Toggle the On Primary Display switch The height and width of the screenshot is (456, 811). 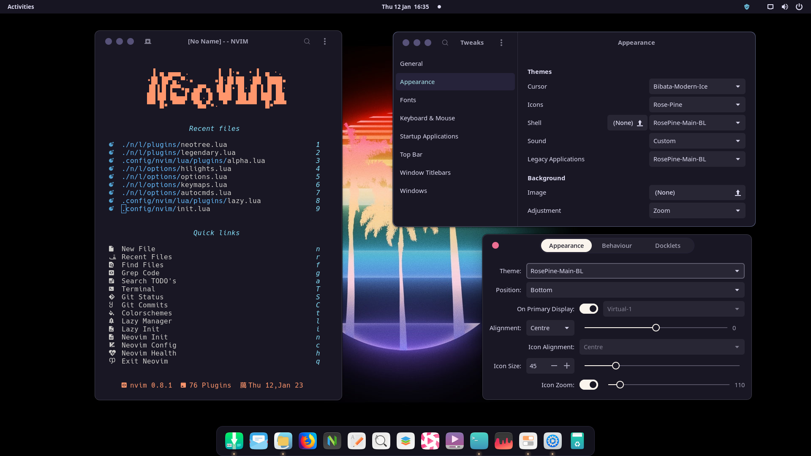[x=589, y=309]
